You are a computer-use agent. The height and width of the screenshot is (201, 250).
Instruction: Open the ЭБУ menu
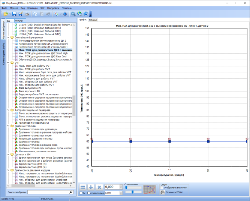[42, 8]
